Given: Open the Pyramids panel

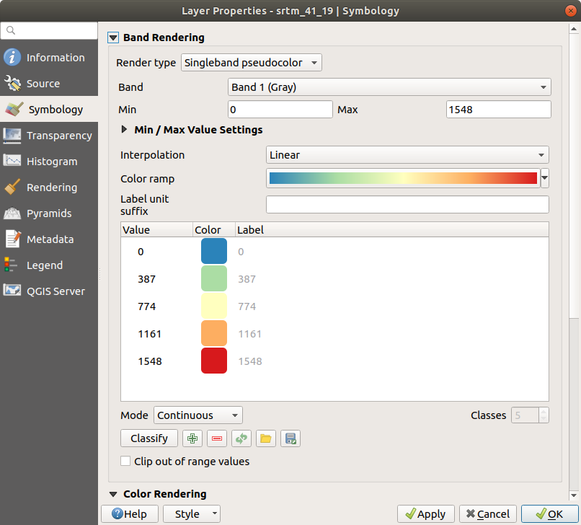Looking at the screenshot, I should [48, 213].
